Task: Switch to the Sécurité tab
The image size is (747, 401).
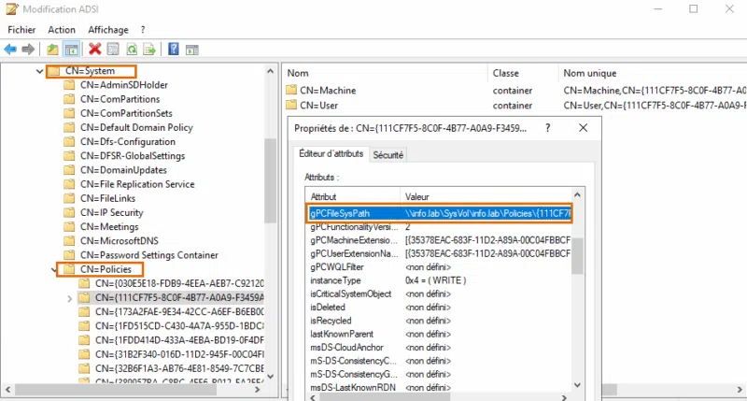Action: 388,155
